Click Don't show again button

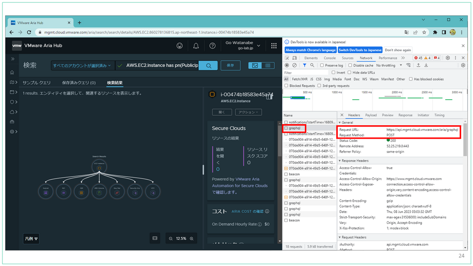[x=398, y=50]
